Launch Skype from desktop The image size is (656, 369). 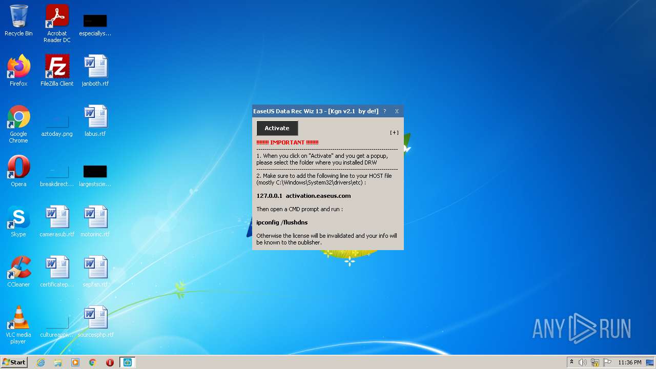tap(18, 221)
